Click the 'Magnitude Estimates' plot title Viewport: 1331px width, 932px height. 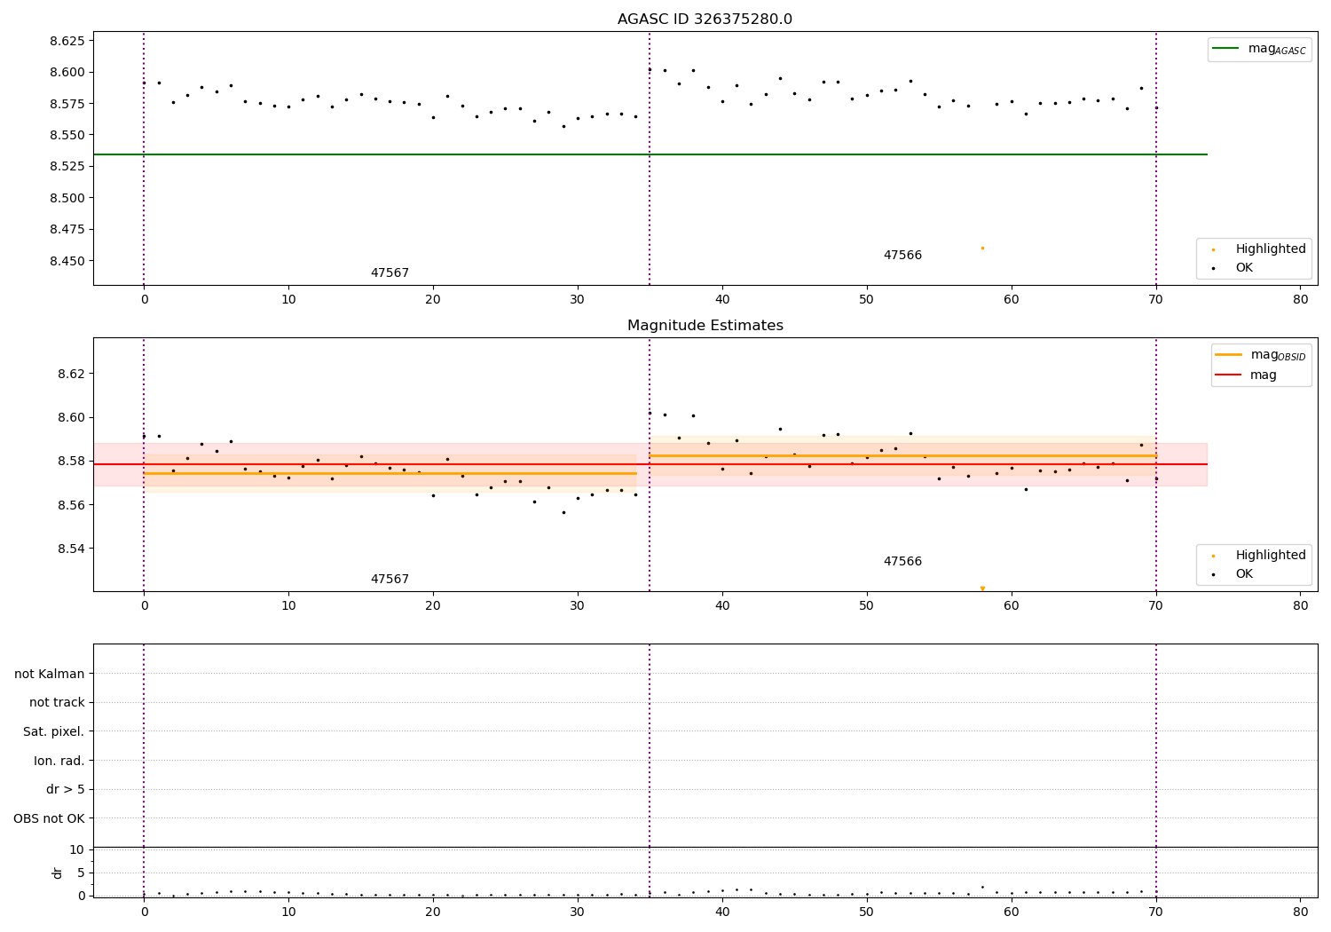coord(705,326)
